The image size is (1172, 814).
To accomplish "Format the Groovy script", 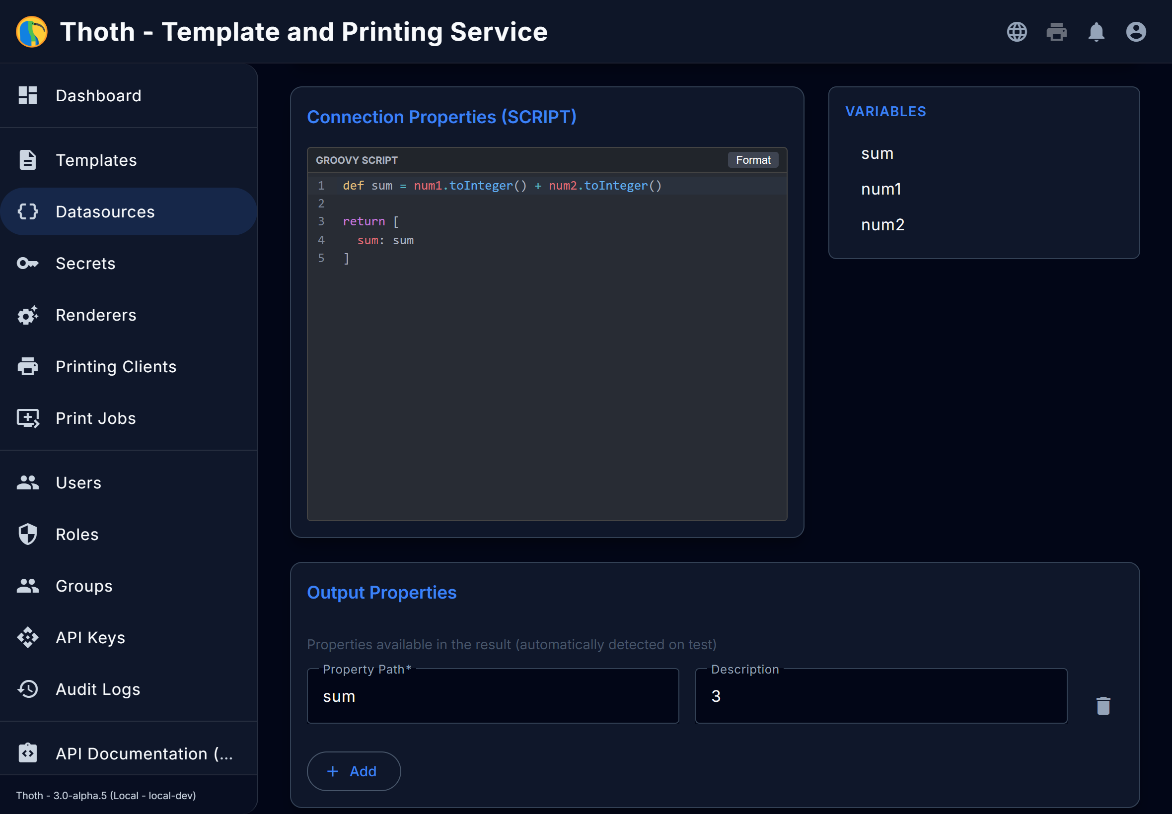I will (x=752, y=160).
